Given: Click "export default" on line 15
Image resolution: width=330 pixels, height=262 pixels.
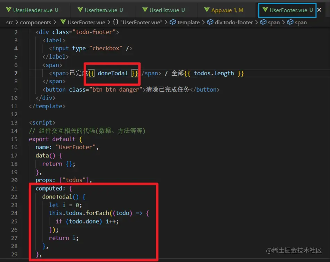Looking at the screenshot, I should click(x=52, y=139).
